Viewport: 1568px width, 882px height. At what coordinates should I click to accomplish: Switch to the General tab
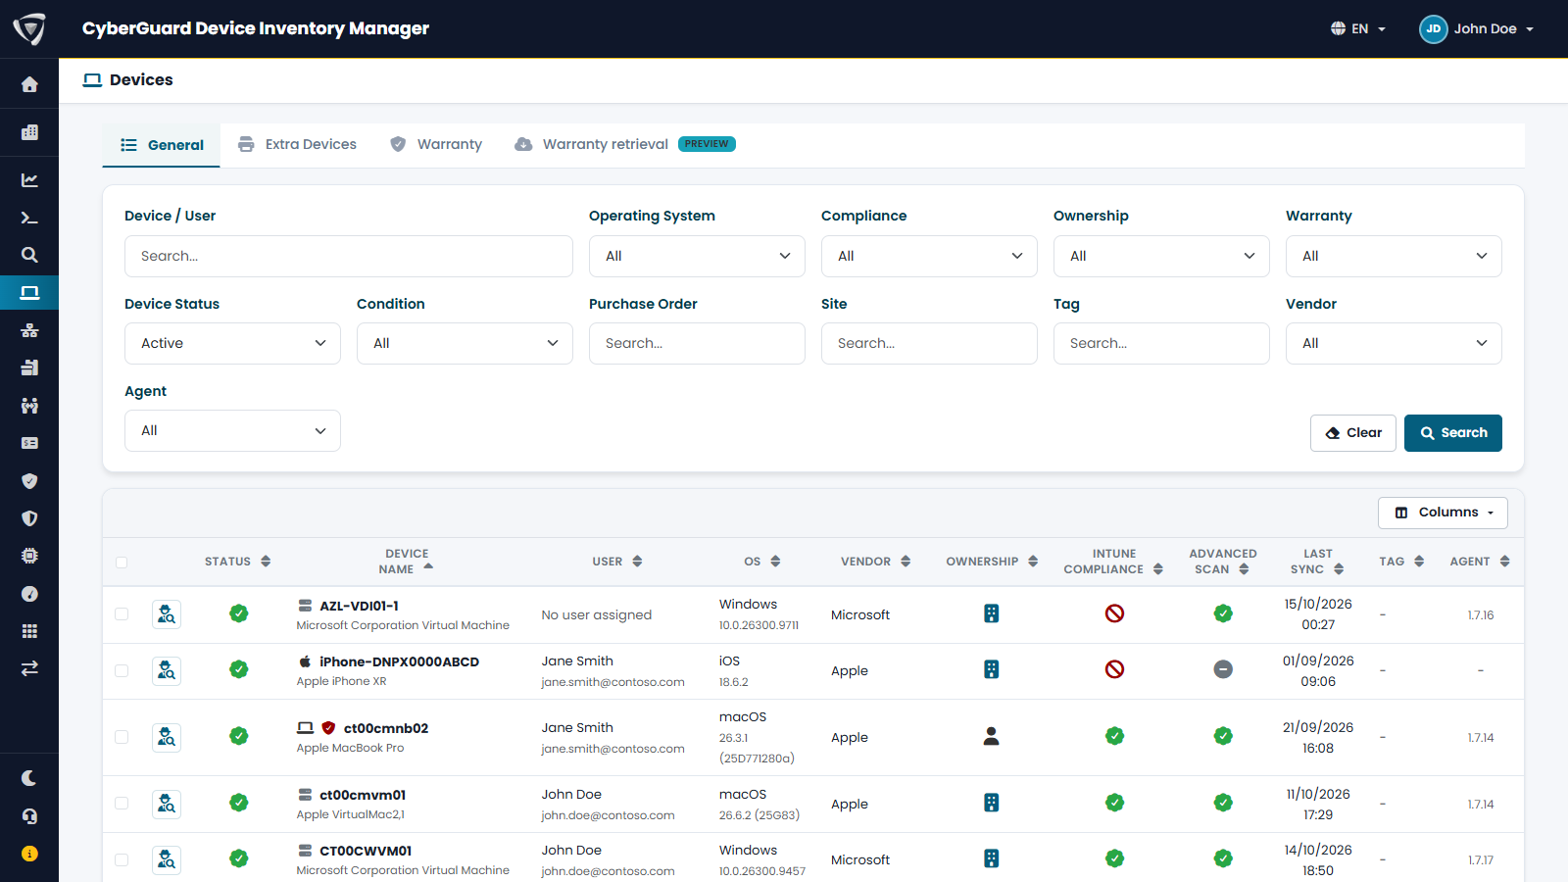pos(162,145)
